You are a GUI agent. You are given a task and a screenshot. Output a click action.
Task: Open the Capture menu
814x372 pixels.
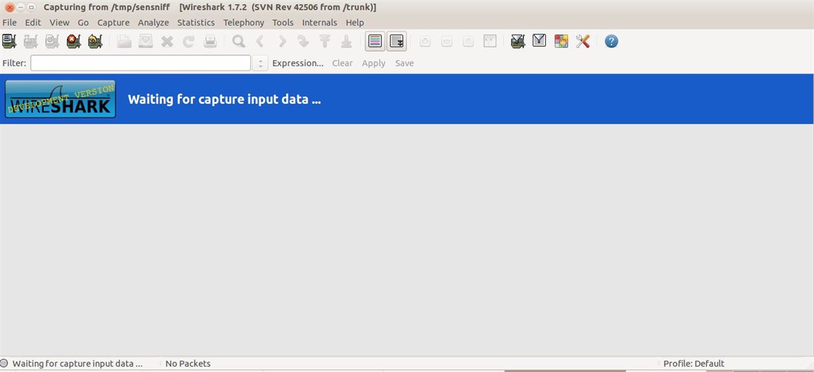coord(113,22)
